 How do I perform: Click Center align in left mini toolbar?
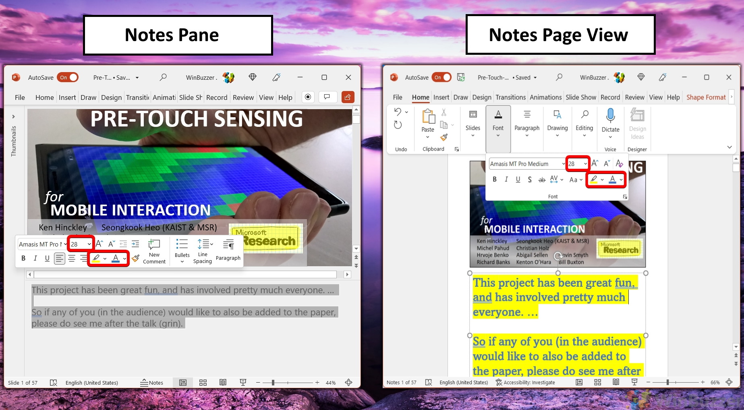coord(72,258)
